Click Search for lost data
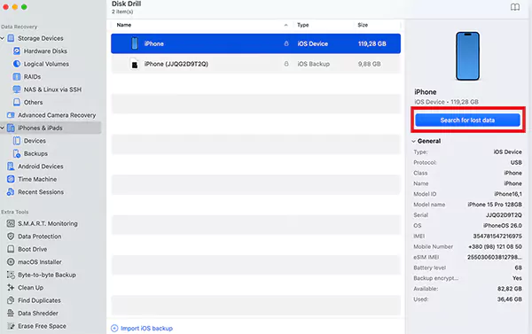Viewport: 532px width, 334px height. point(467,120)
